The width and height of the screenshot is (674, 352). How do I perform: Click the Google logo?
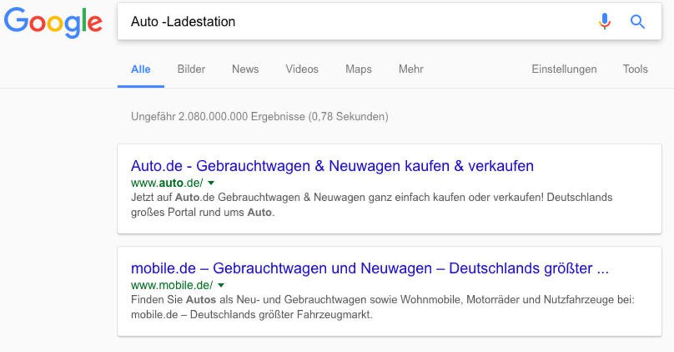point(53,22)
